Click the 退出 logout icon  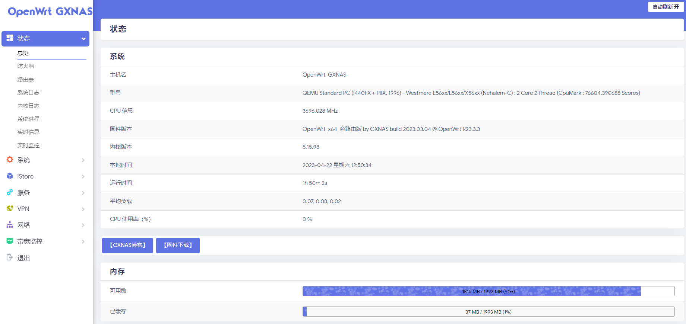[x=10, y=257]
